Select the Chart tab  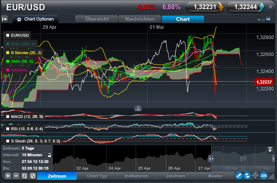pos(183,19)
